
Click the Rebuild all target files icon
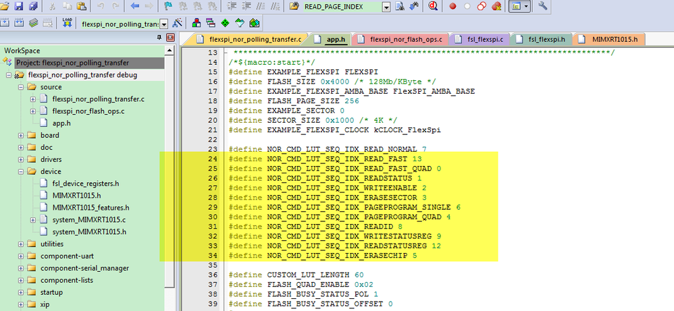point(18,23)
